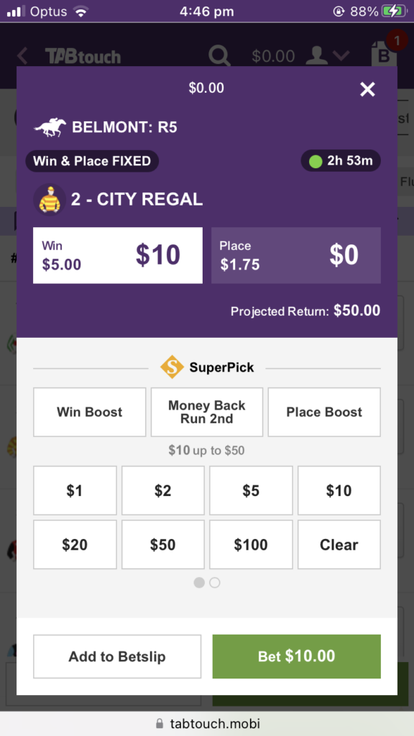Screen dimensions: 414x736
Task: Open the betslip icon with notification badge
Action: pos(384,55)
